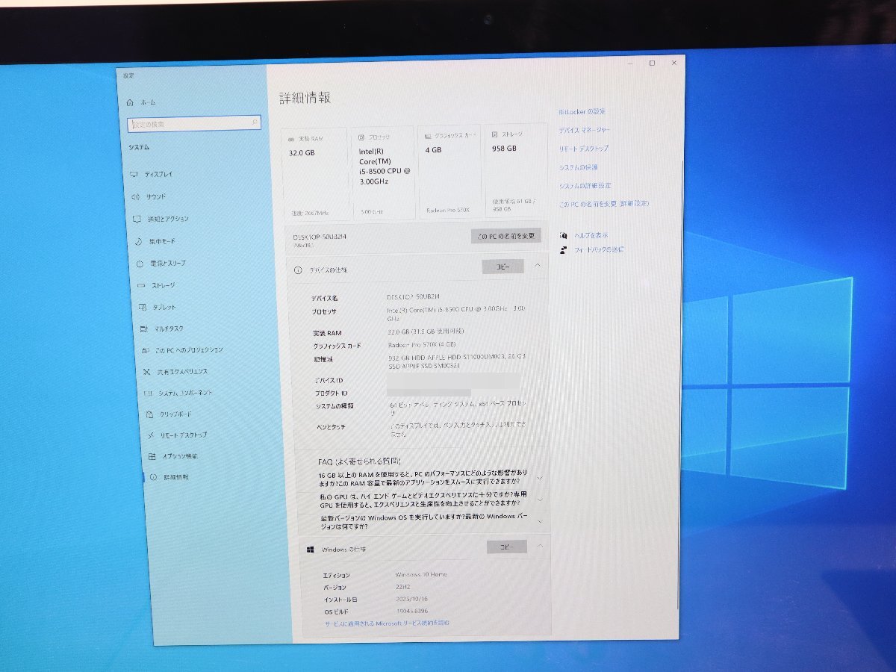The image size is (896, 672).
Task: Click the この PC の名前を変更 button
Action: click(505, 236)
